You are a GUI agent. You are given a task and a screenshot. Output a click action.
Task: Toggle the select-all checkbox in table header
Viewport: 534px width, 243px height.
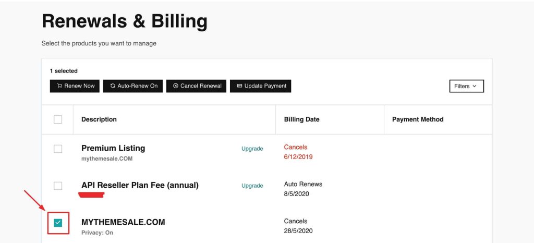[58, 119]
